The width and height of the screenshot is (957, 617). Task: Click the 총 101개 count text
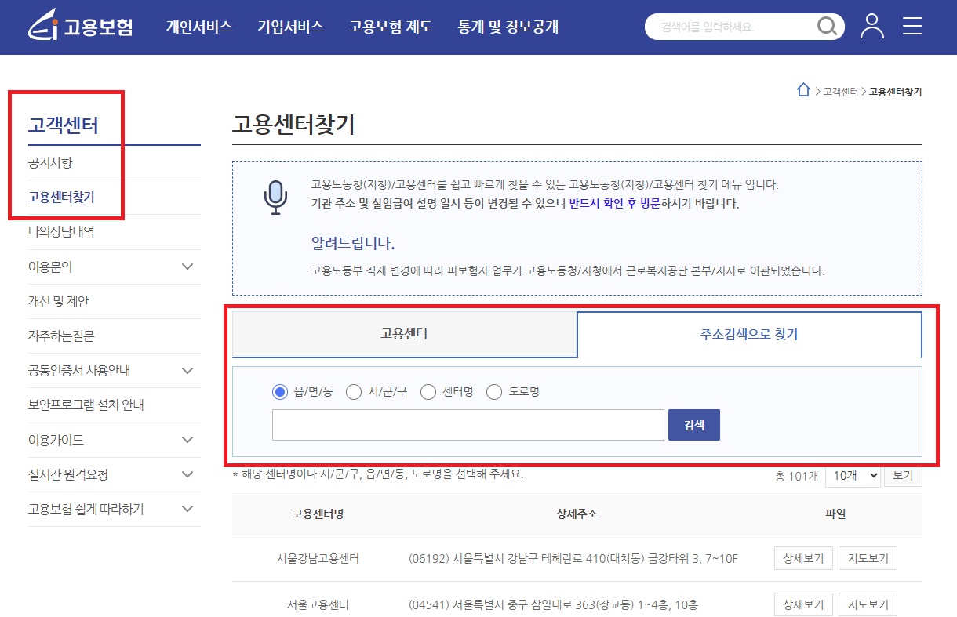click(x=796, y=476)
